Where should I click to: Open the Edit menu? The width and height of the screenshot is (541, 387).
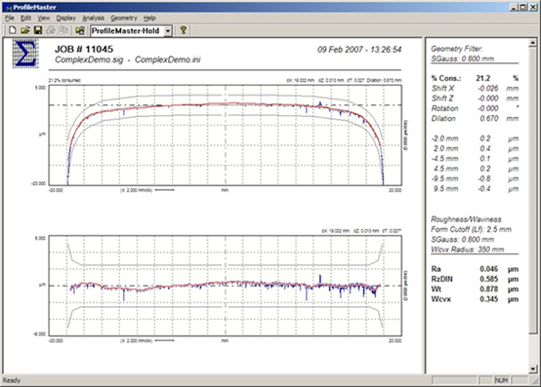25,19
